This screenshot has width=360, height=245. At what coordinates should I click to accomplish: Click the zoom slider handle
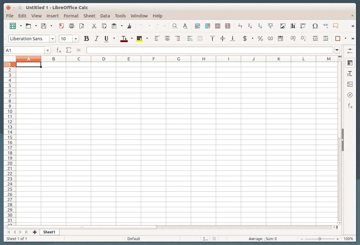point(319,239)
